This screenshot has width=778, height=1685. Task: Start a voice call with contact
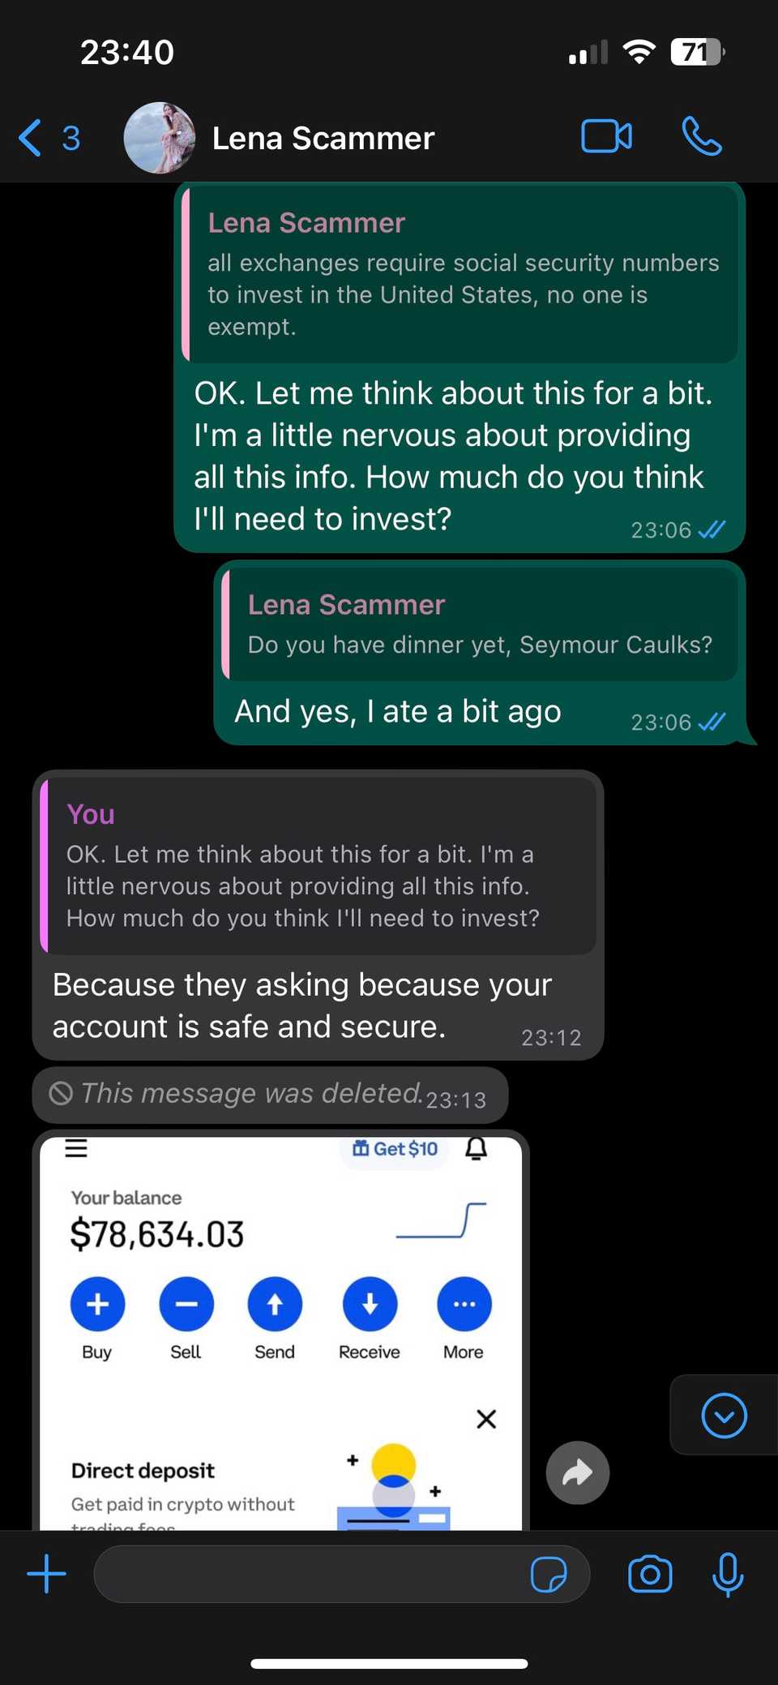(x=701, y=136)
